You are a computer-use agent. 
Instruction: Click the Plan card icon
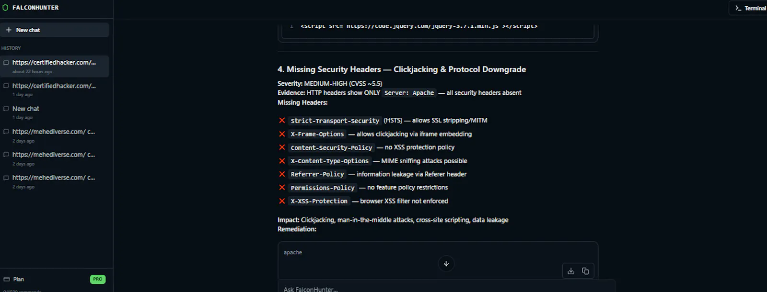click(x=7, y=279)
